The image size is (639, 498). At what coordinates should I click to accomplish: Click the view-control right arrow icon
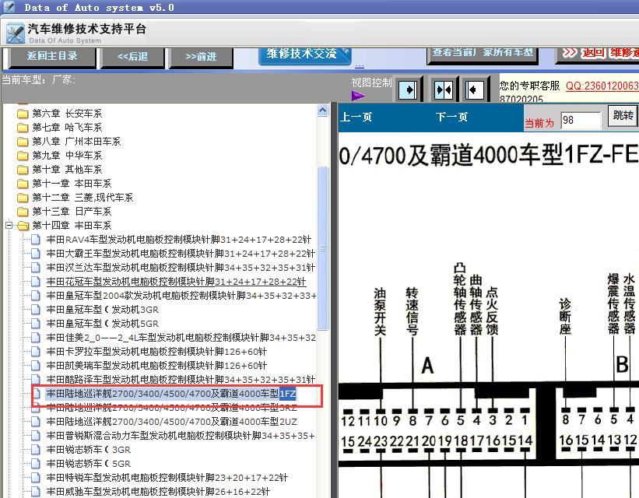click(x=408, y=89)
